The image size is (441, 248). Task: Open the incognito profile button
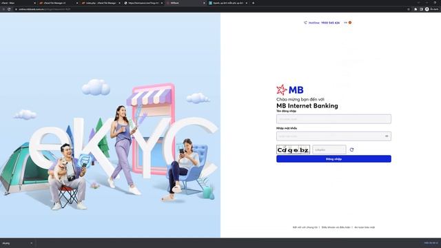click(x=431, y=9)
